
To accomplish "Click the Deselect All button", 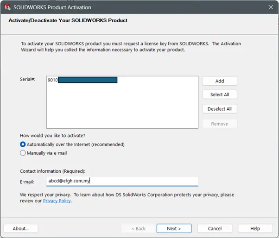I will 220,109.
